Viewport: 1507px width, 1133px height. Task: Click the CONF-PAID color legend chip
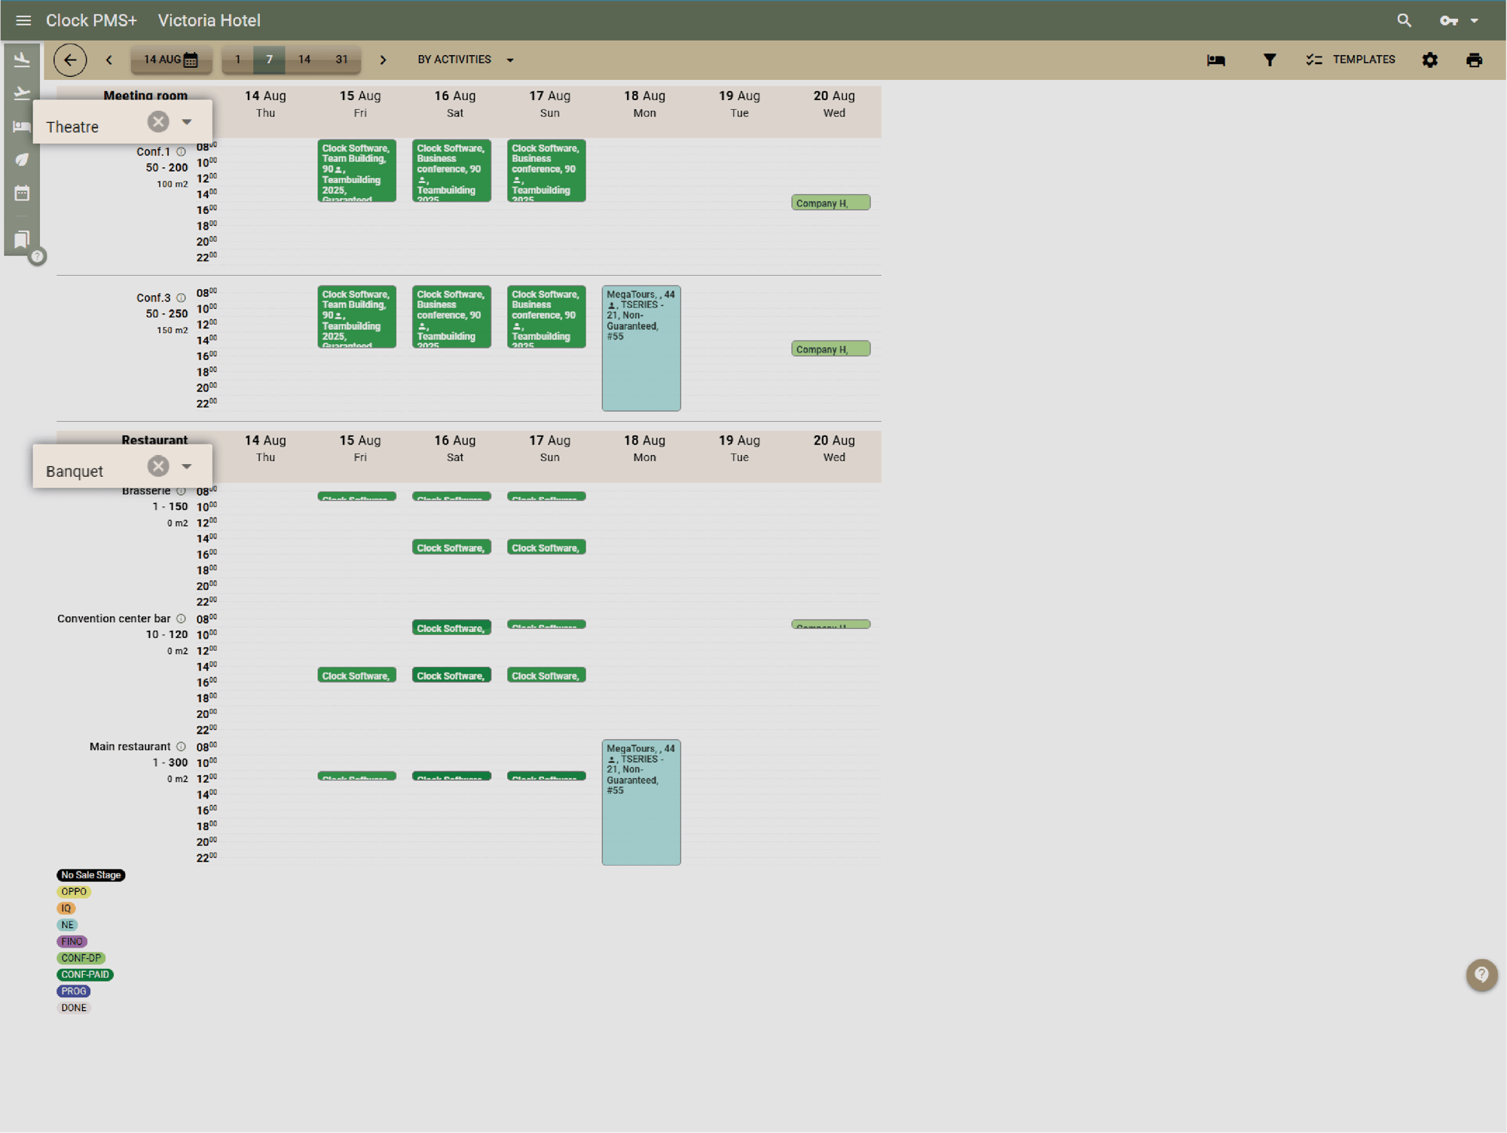coord(85,974)
